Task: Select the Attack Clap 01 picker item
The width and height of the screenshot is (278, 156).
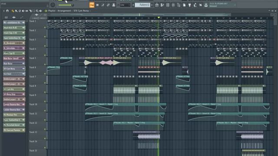Action: pyautogui.click(x=14, y=53)
